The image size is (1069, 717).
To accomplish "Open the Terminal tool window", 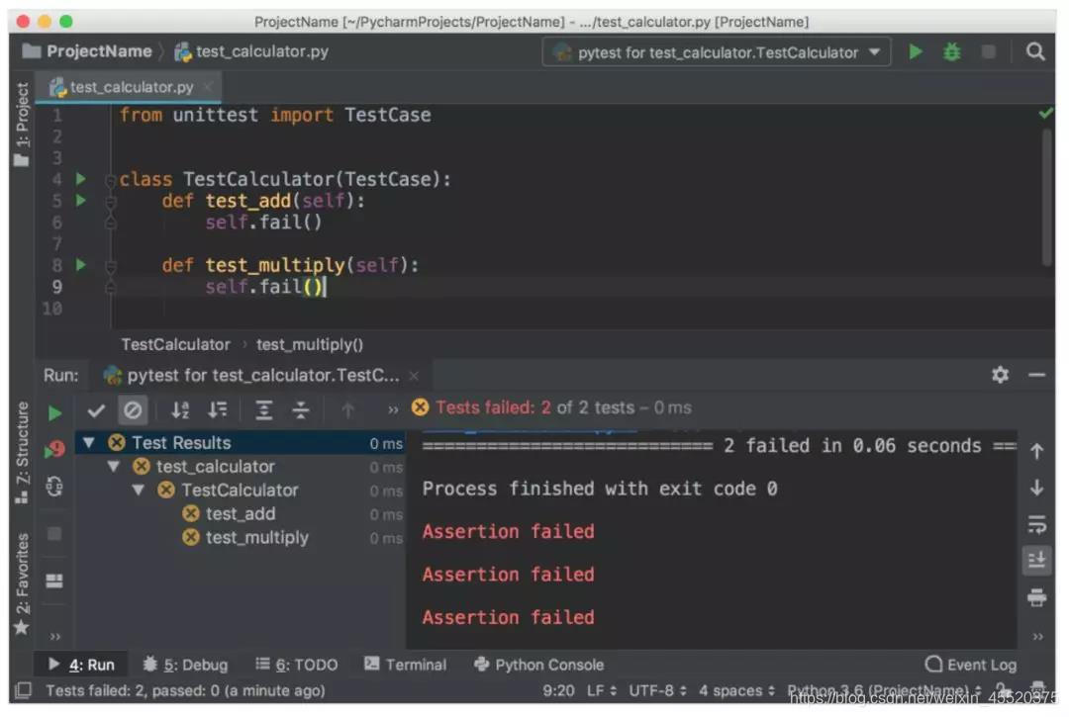I will pyautogui.click(x=406, y=665).
